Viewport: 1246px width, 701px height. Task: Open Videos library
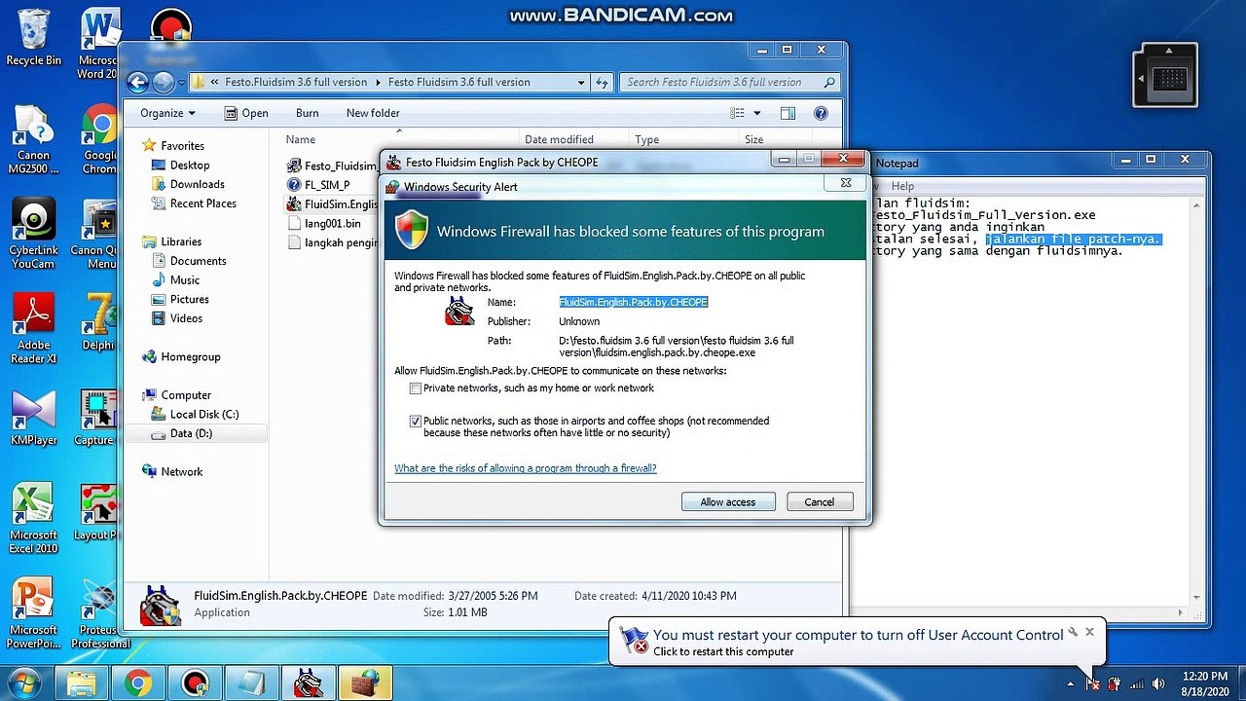pos(186,318)
